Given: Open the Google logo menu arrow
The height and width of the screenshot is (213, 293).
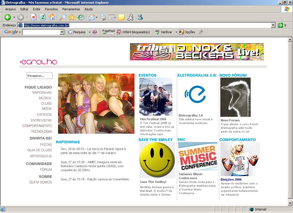Looking at the screenshot, I should 20,32.
